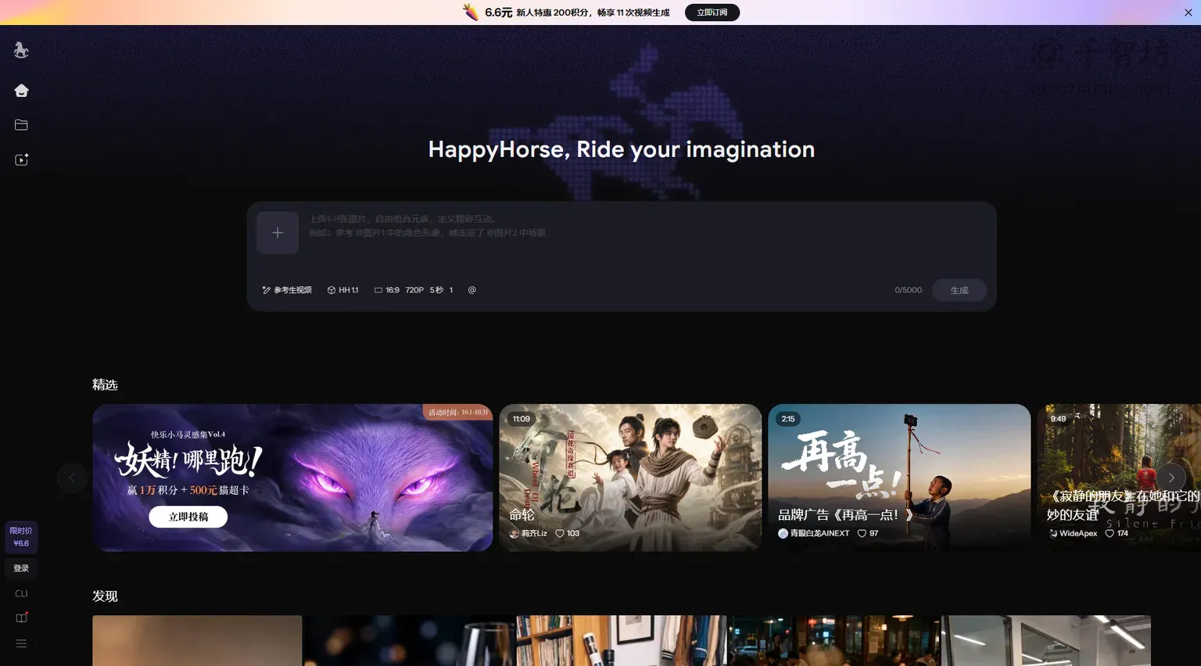Open the 限时价 ¥6.6 offer

pos(21,537)
